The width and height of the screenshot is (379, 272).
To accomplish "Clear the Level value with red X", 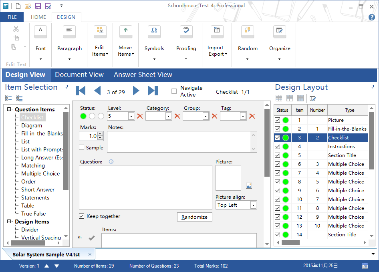I will click(x=140, y=116).
